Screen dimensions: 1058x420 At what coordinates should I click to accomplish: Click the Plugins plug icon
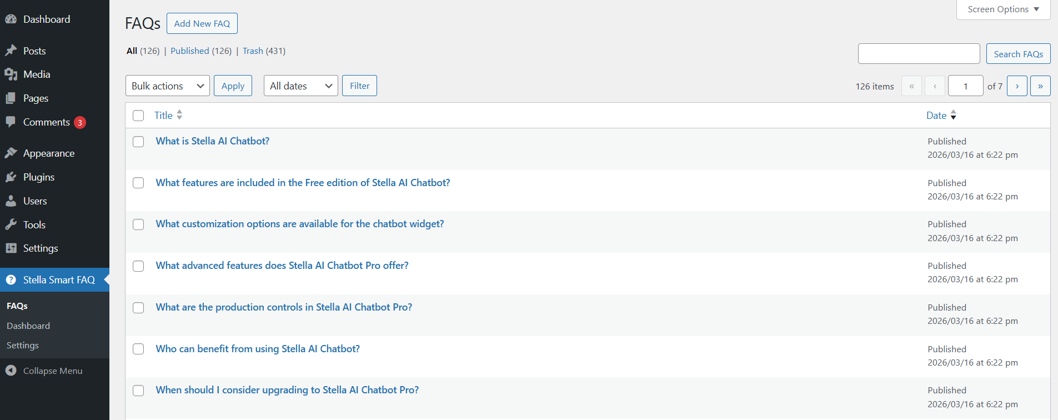11,177
